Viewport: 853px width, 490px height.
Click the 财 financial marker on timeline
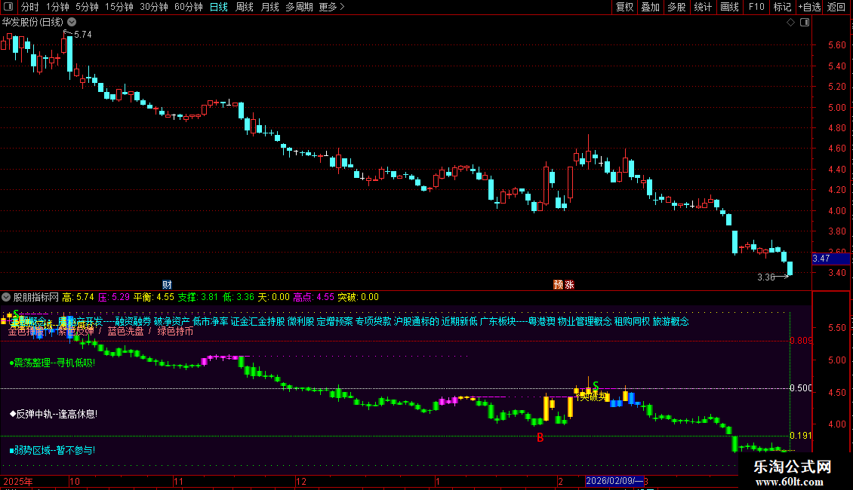(x=167, y=285)
